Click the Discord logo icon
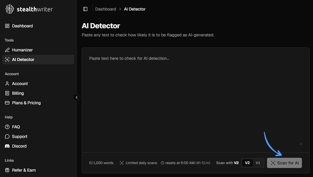 click(7, 146)
